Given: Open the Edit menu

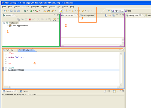Looking at the screenshot, I should pyautogui.click(x=10, y=7).
